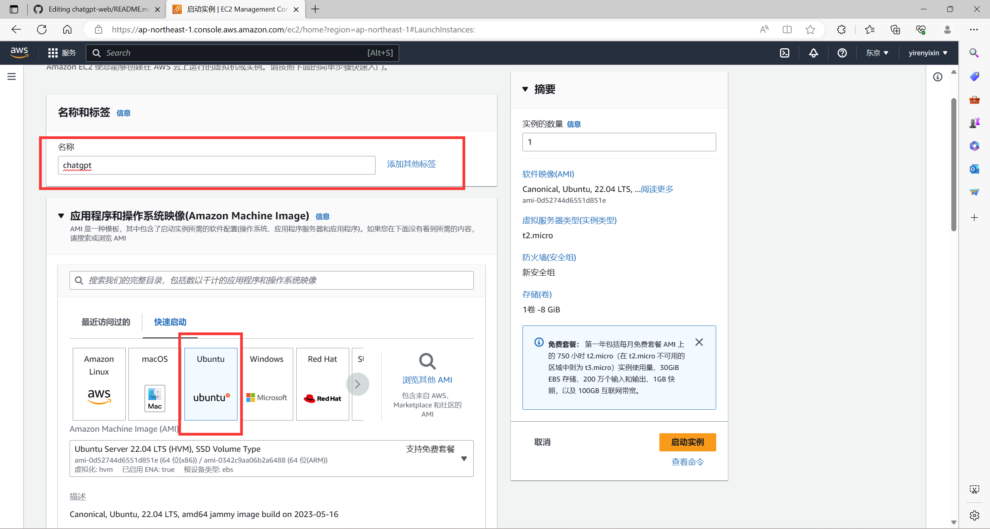Collapse the 摘要 summary panel
The image size is (990, 529).
pos(525,89)
